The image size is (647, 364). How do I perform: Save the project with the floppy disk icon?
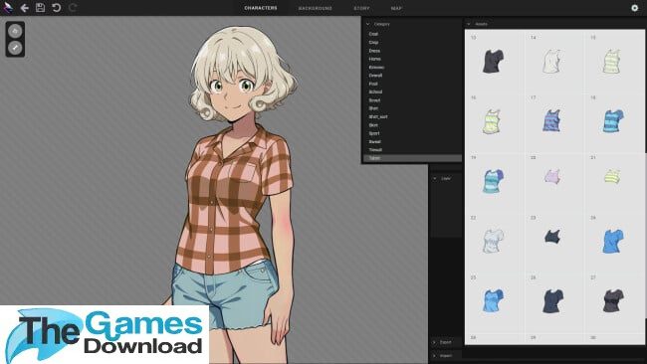tap(40, 7)
